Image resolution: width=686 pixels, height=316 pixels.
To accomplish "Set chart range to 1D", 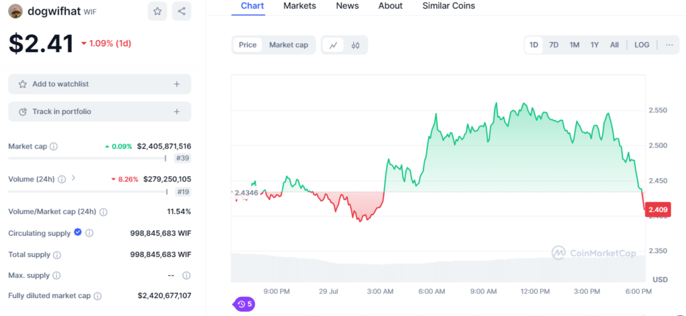I will (x=534, y=45).
